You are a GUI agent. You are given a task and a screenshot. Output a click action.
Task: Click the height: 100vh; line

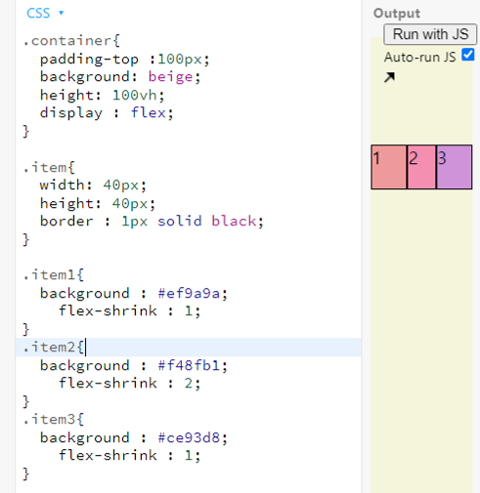click(103, 95)
